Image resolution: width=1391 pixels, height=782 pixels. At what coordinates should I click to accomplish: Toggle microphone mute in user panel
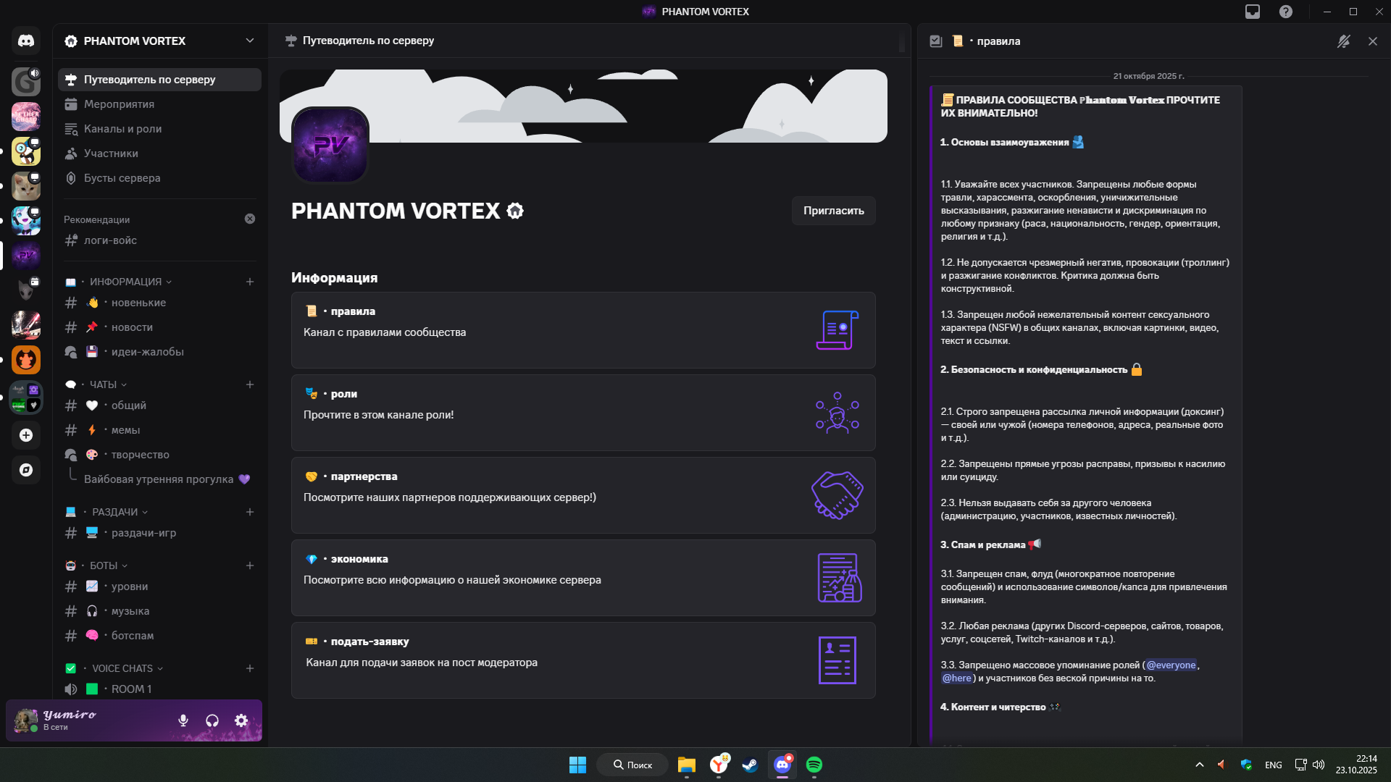tap(183, 720)
